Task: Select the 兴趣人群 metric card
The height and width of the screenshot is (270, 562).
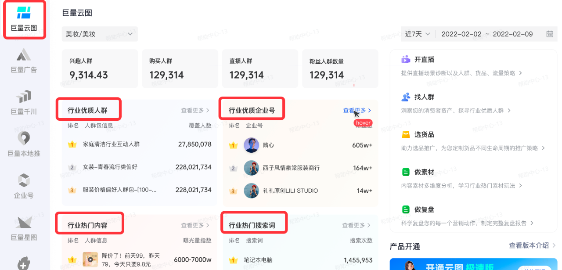Action: click(100, 68)
